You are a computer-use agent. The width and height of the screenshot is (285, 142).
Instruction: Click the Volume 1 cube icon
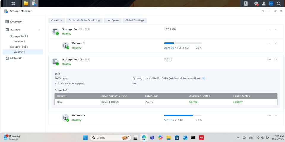click(65, 46)
